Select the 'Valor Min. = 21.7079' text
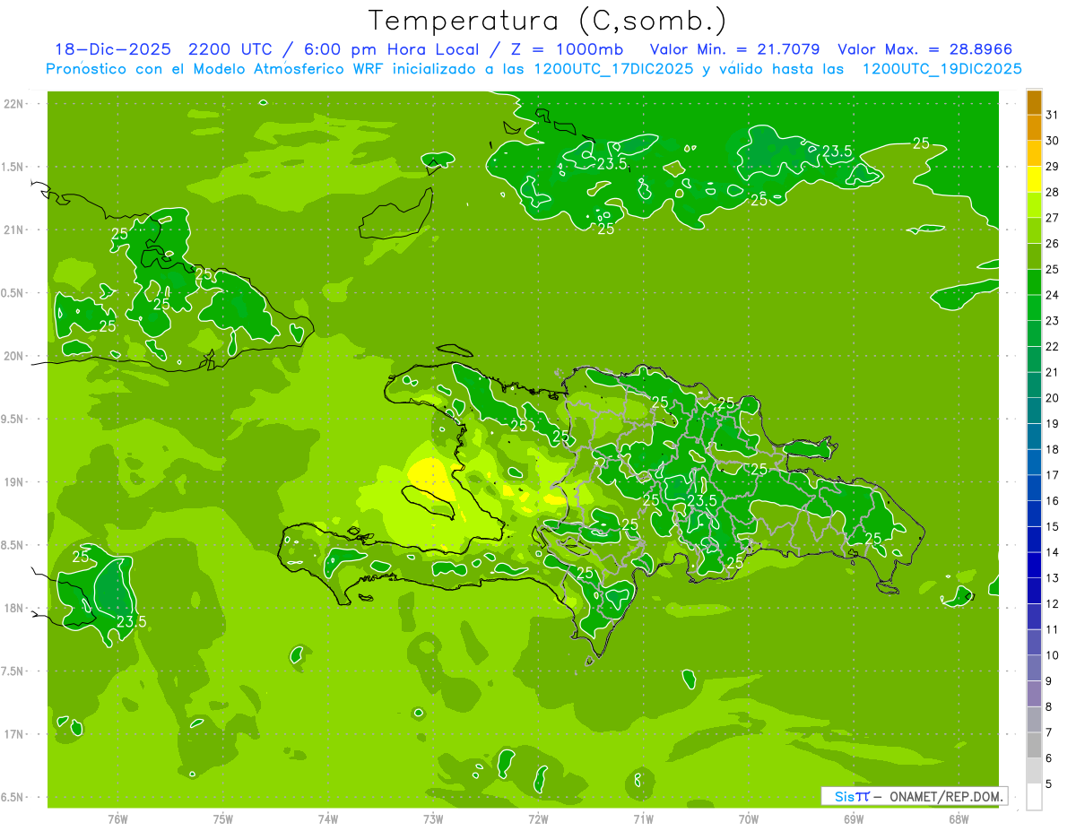The height and width of the screenshot is (831, 1076). coord(735,49)
